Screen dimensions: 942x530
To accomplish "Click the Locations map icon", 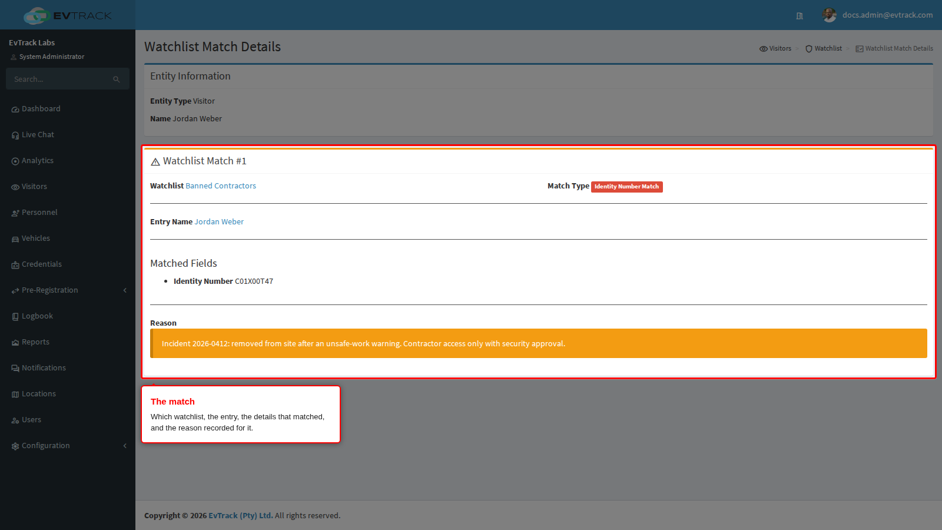I will click(x=15, y=395).
